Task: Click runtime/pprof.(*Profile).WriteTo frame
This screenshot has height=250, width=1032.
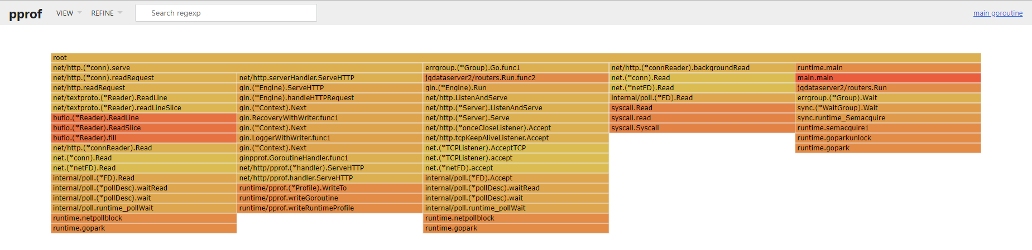Action: click(330, 188)
